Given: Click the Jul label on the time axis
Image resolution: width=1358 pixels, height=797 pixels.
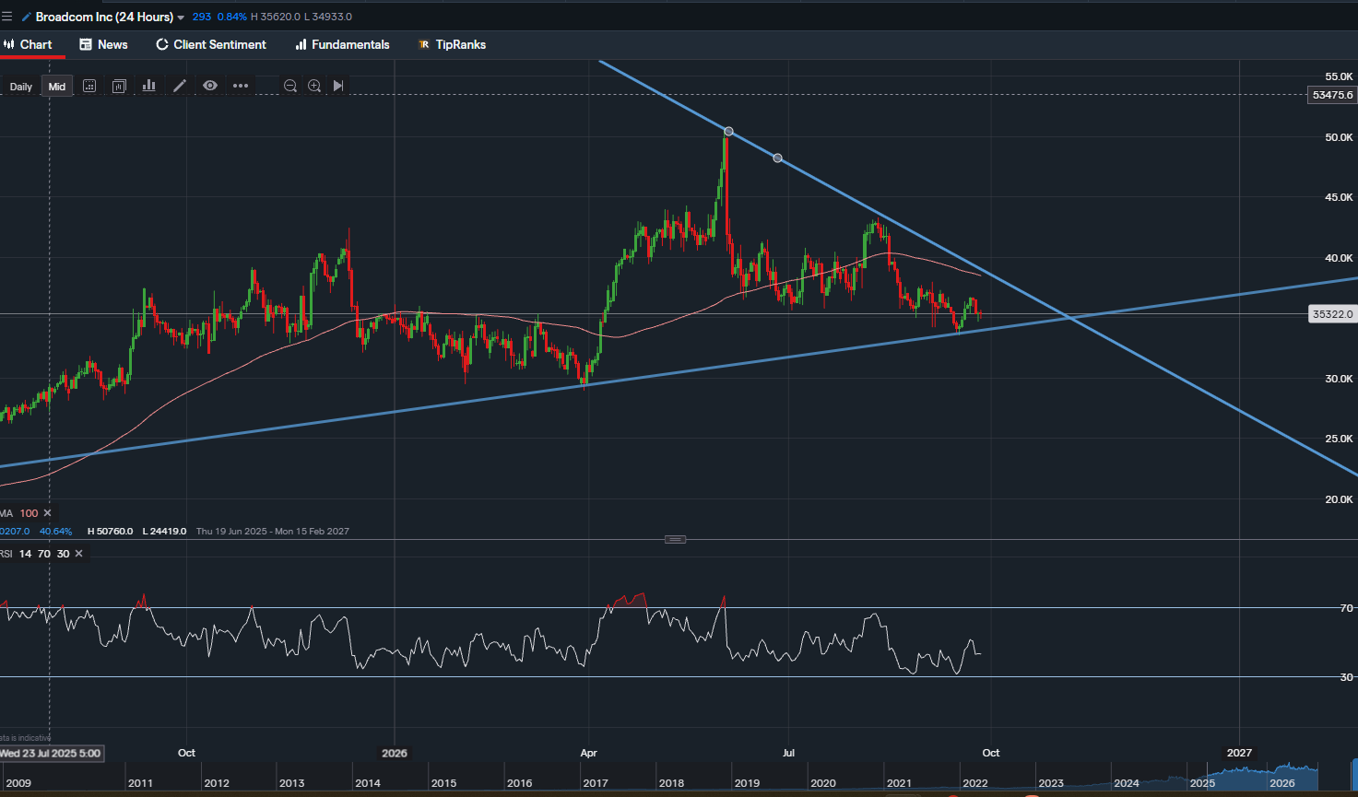Looking at the screenshot, I should (x=788, y=753).
